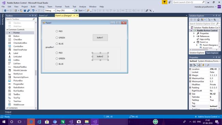
Task: Click the Start debugging button
Action: (80, 11)
